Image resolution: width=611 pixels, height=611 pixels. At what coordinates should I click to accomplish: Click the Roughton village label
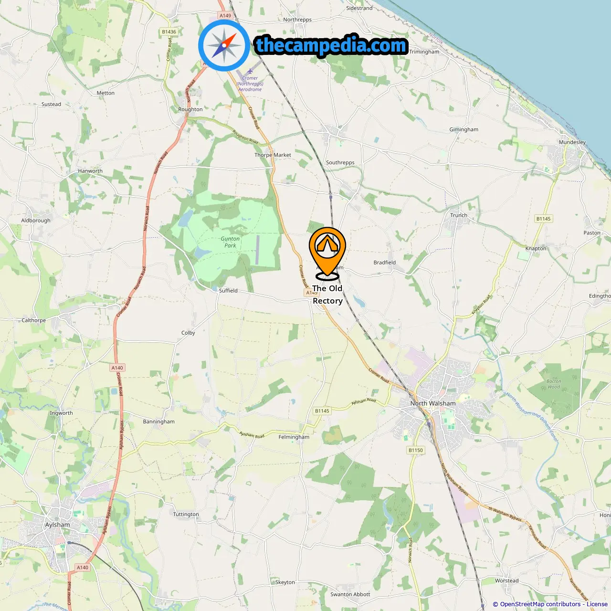point(190,109)
